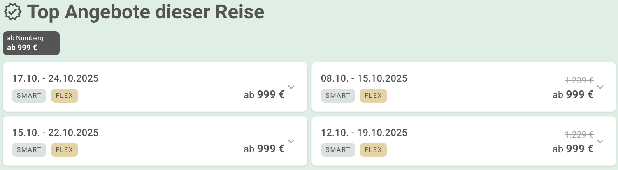Click 'ab 999 €' price on 15.10. - 22.10.2025 card
Image resolution: width=618 pixels, height=170 pixels.
pos(264,149)
